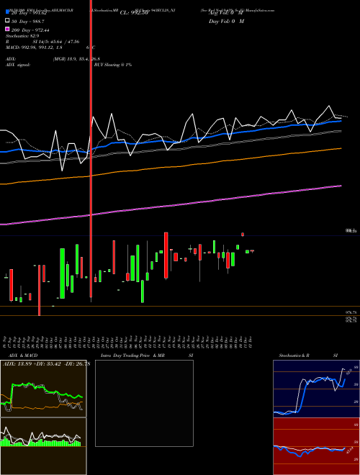Click the tall green candlestick in early October
360x475 pixels.
tap(62, 273)
